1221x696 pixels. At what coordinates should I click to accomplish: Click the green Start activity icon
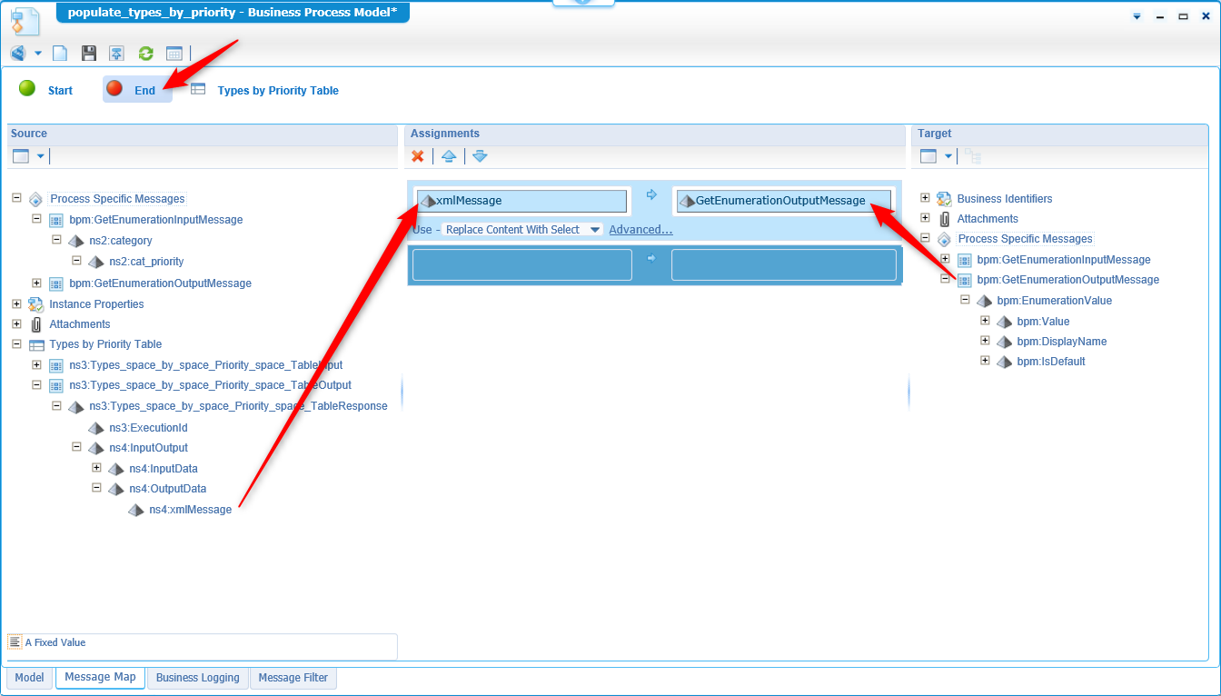(27, 89)
